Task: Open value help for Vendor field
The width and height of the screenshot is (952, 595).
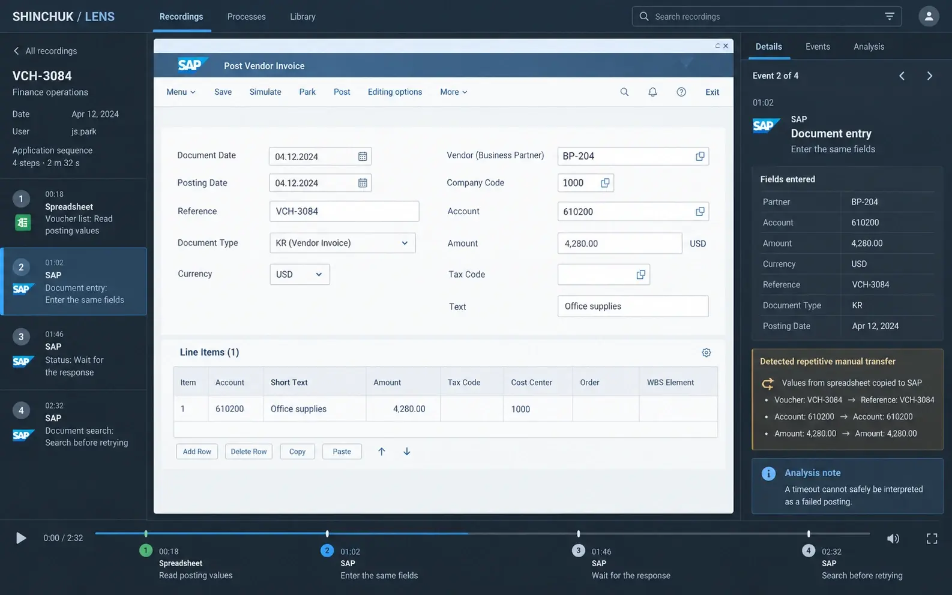Action: (700, 156)
